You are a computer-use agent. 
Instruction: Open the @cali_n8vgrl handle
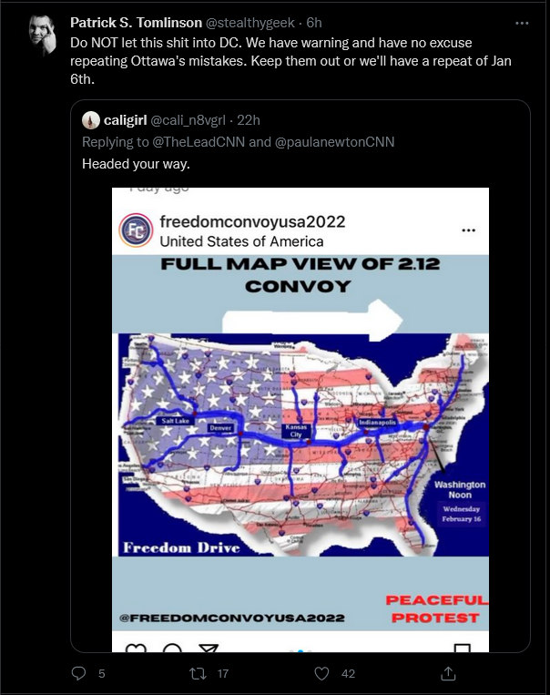188,120
